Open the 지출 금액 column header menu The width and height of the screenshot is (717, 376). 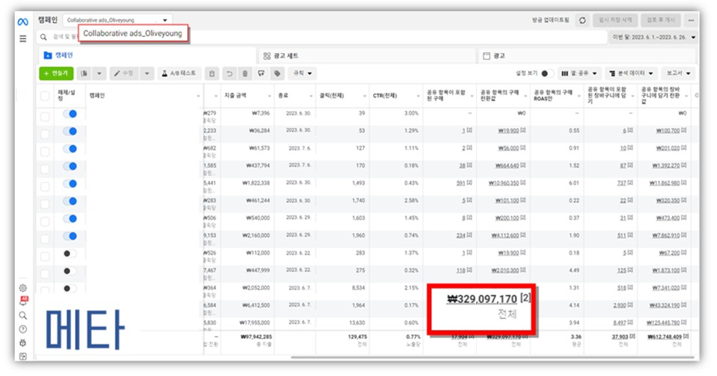(x=269, y=96)
